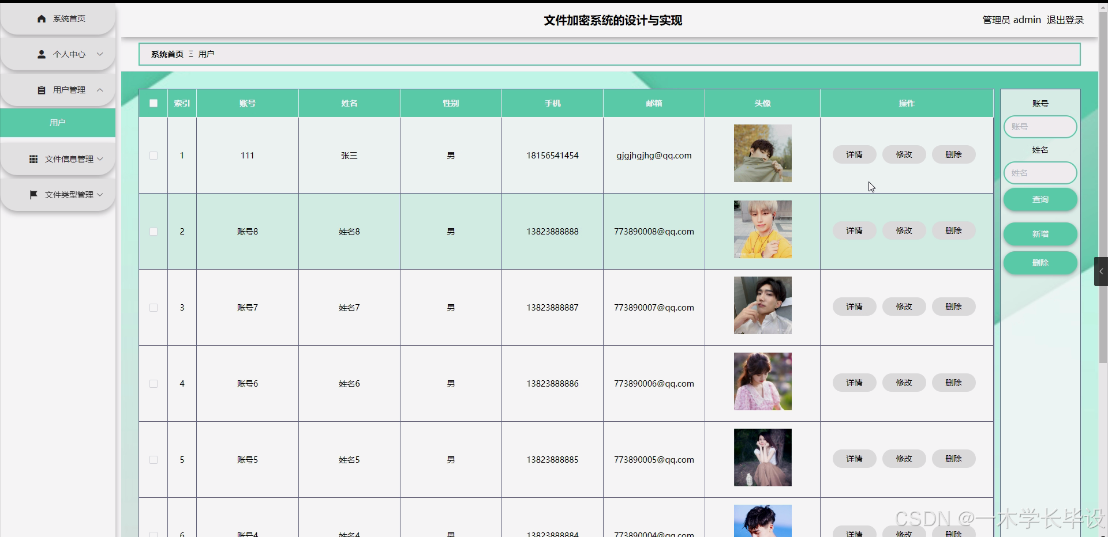
Task: Click the flag icon beside 文件类型管理
Action: click(x=33, y=195)
